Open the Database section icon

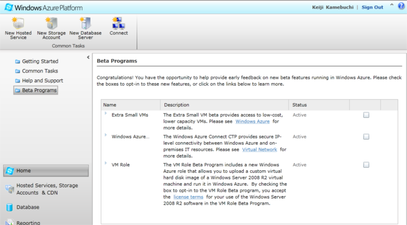click(x=10, y=207)
